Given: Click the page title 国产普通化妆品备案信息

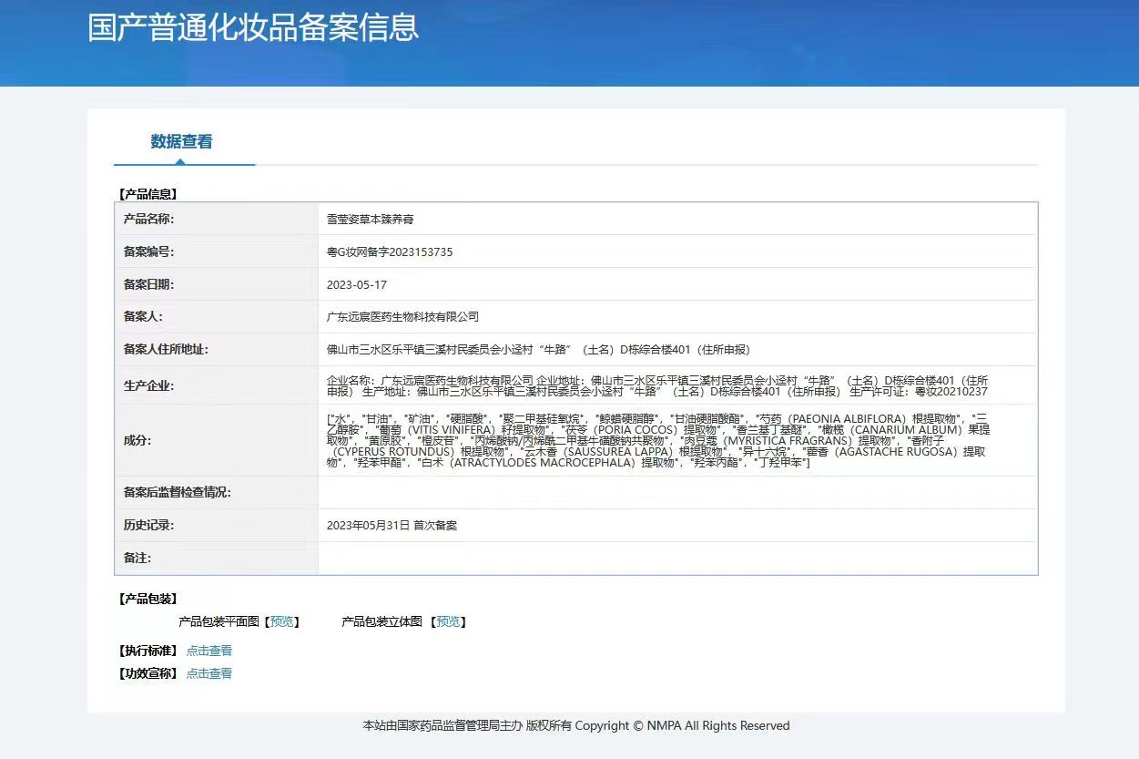Looking at the screenshot, I should (253, 27).
